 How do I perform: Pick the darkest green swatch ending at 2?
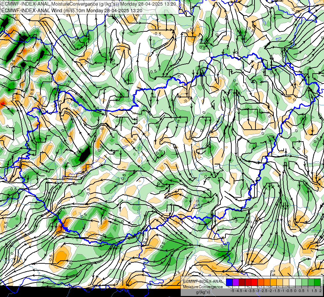point(317,282)
